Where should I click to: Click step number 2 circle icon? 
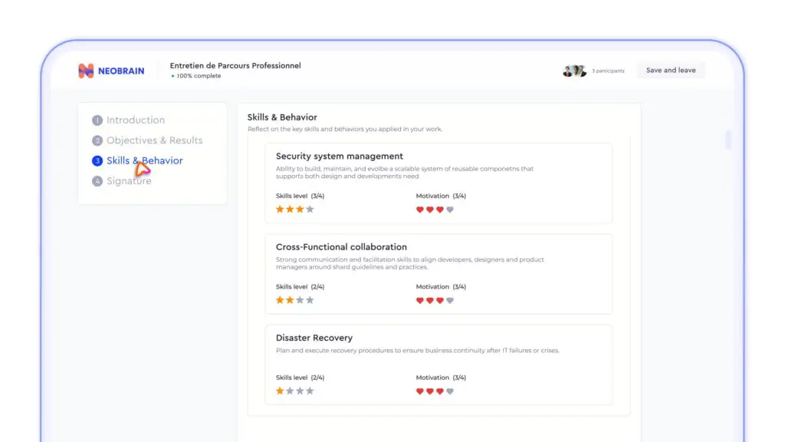tap(97, 140)
